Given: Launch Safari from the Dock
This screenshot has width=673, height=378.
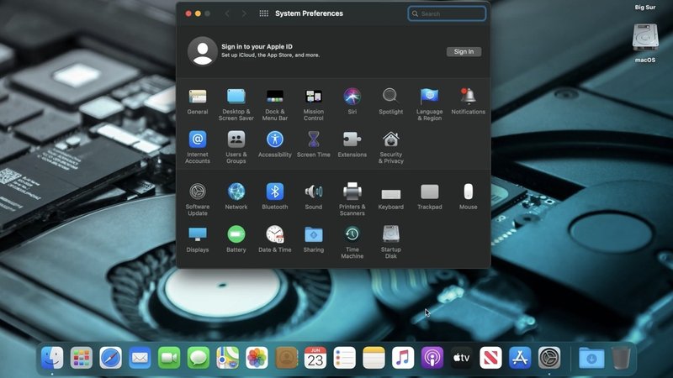Looking at the screenshot, I should pos(110,358).
